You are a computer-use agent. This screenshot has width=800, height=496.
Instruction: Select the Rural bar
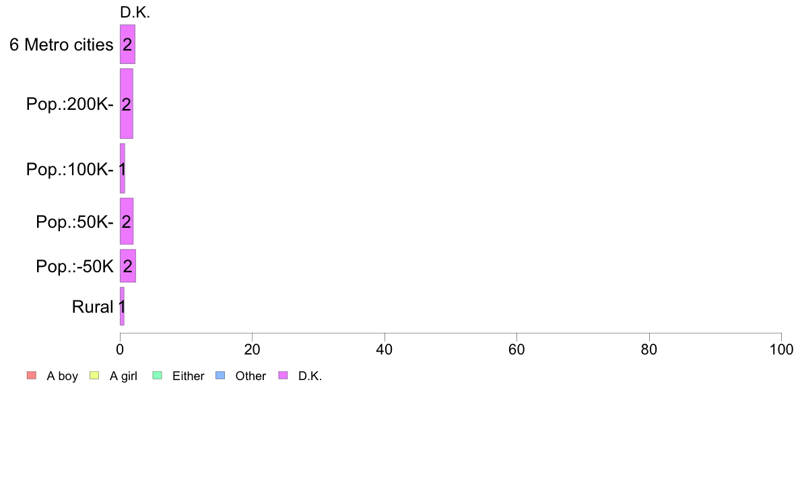click(x=122, y=306)
